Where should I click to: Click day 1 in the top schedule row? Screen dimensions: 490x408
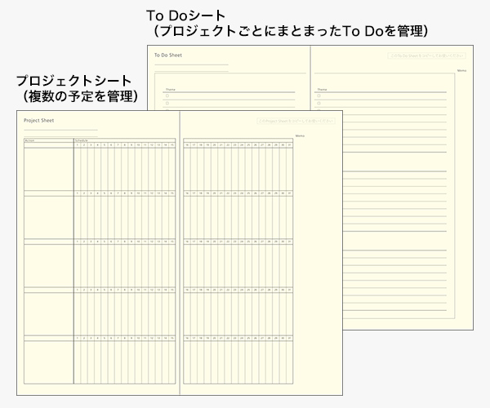pyautogui.click(x=77, y=145)
